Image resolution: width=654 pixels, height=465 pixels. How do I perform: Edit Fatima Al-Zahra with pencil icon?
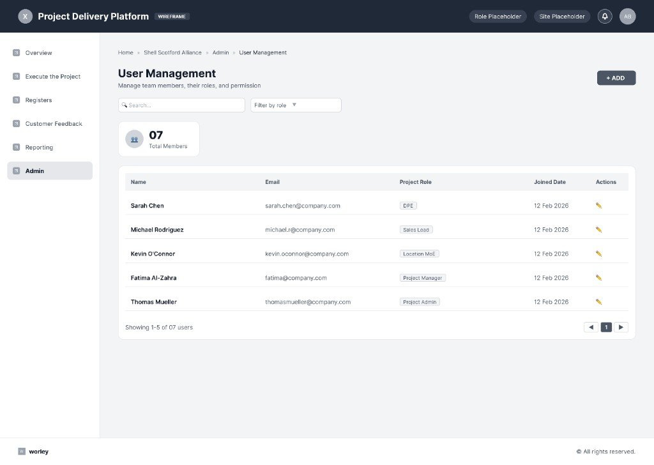click(598, 278)
